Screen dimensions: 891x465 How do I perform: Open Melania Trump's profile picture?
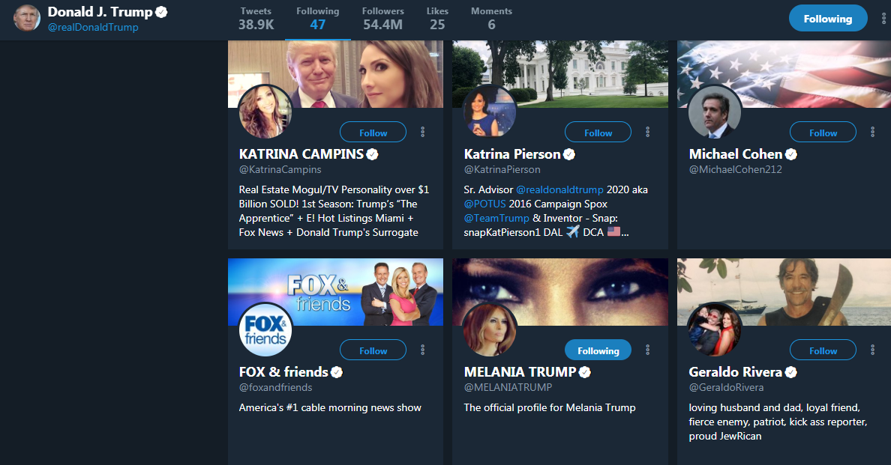click(x=490, y=329)
